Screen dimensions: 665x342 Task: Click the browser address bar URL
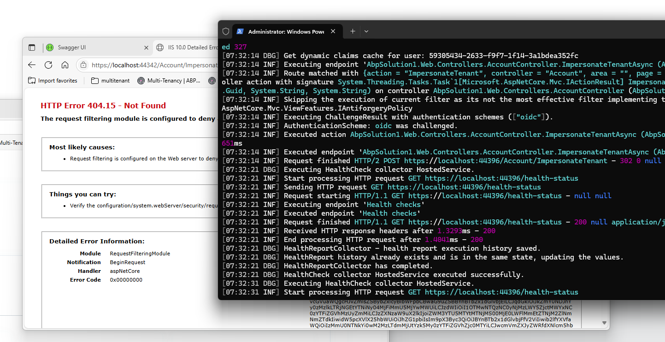coord(154,65)
